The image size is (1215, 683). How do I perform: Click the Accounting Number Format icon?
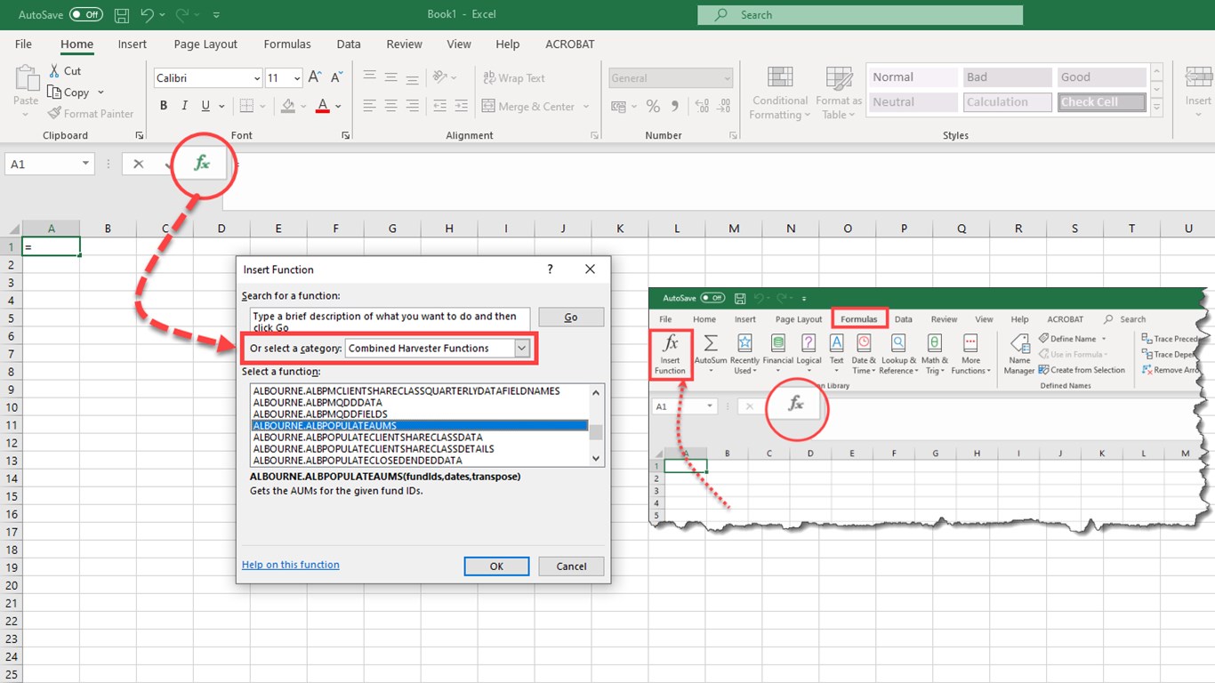(x=619, y=106)
